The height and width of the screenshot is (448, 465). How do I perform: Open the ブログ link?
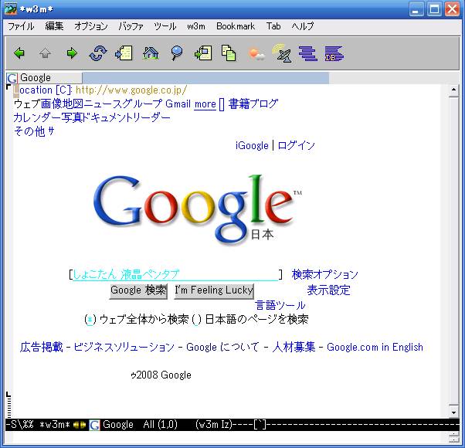click(x=264, y=104)
